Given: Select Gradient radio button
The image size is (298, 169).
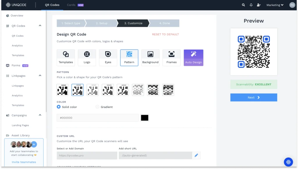Looking at the screenshot, I should tap(97, 107).
